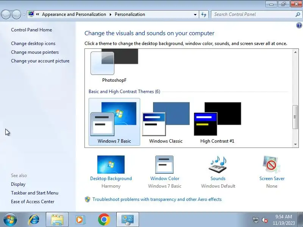Click the shield icon beside Troubleshoot link
Viewport: 303px width, 227px height.
click(x=87, y=199)
